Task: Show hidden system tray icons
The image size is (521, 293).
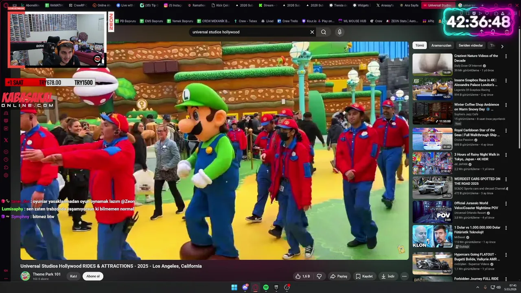Action: tap(478, 287)
